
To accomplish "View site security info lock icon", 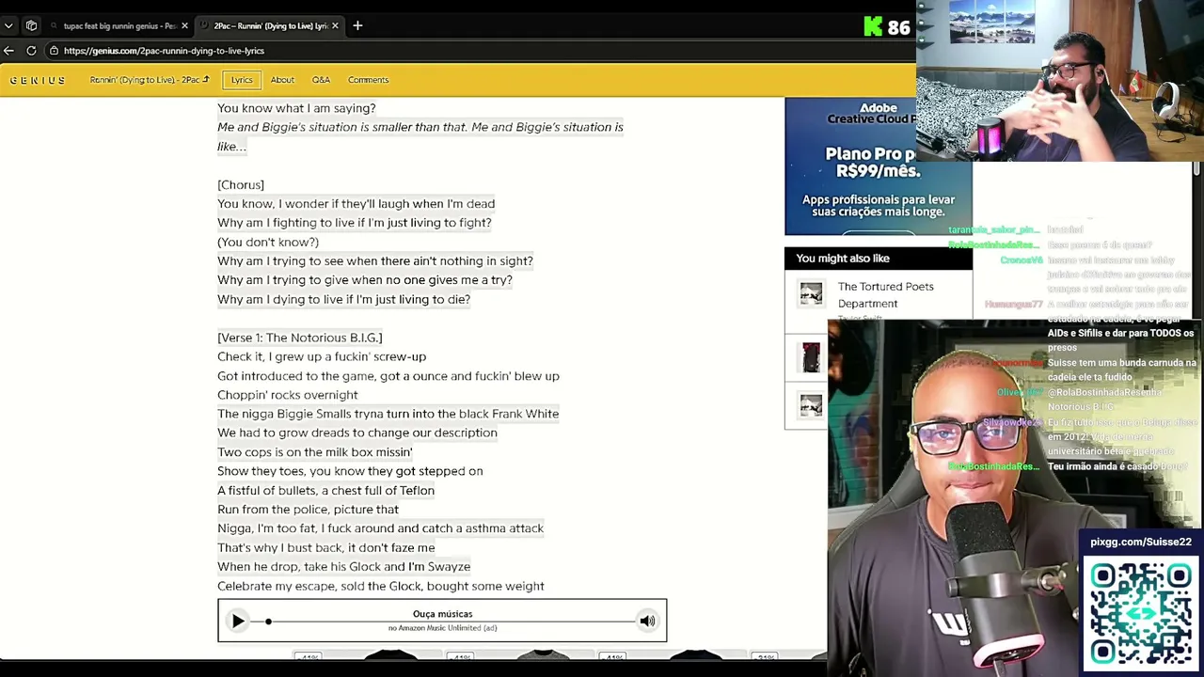I will pos(55,51).
